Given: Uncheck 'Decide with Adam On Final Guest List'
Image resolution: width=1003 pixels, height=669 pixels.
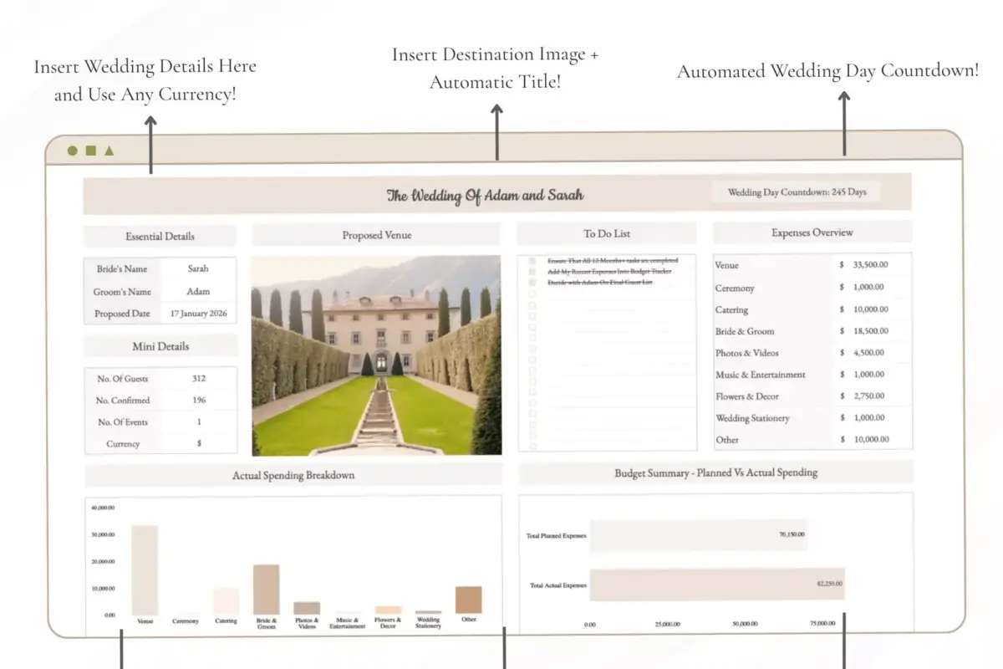Looking at the screenshot, I should (x=532, y=282).
